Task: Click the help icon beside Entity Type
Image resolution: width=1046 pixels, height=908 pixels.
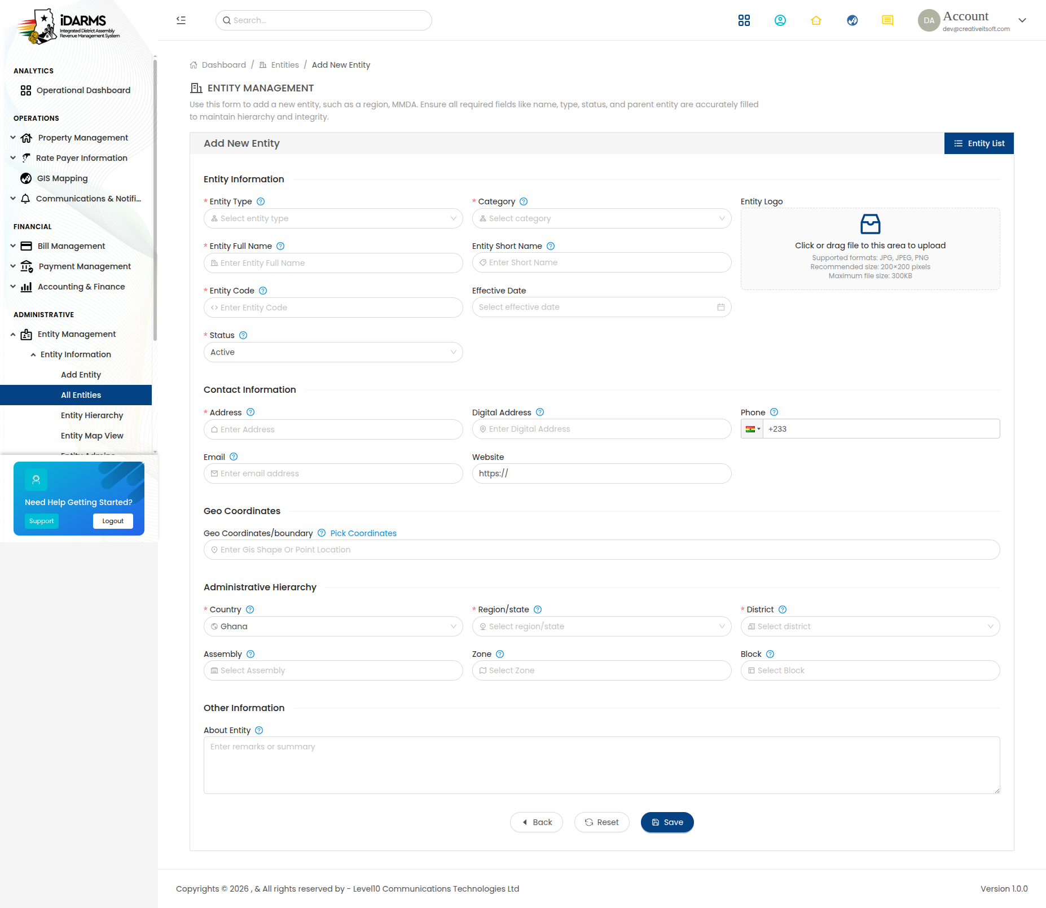Action: pos(261,201)
